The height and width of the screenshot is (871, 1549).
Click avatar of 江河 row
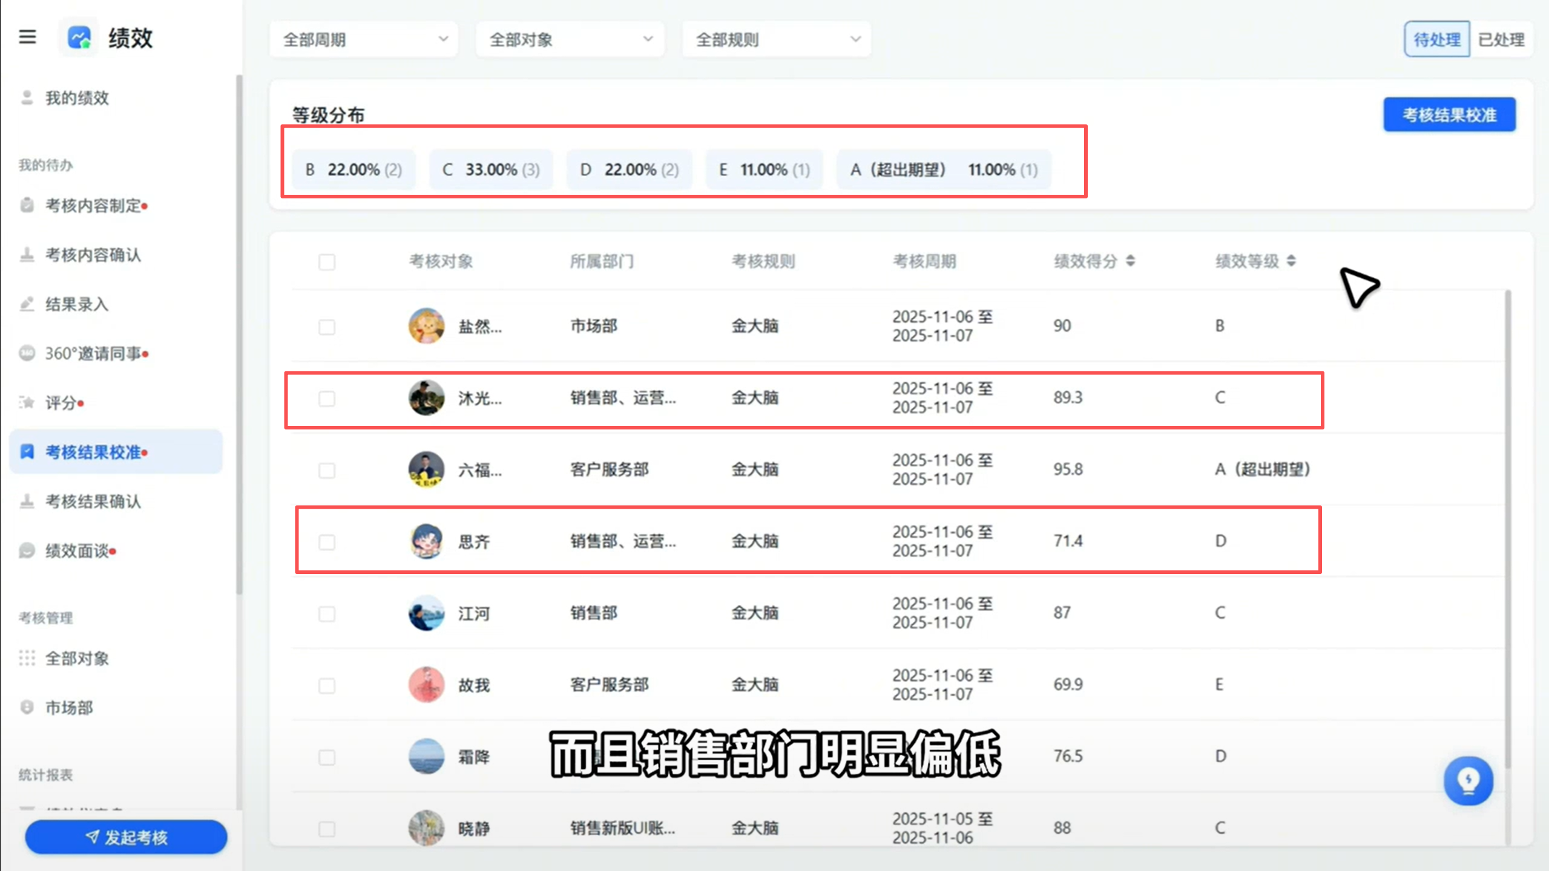[x=426, y=613]
